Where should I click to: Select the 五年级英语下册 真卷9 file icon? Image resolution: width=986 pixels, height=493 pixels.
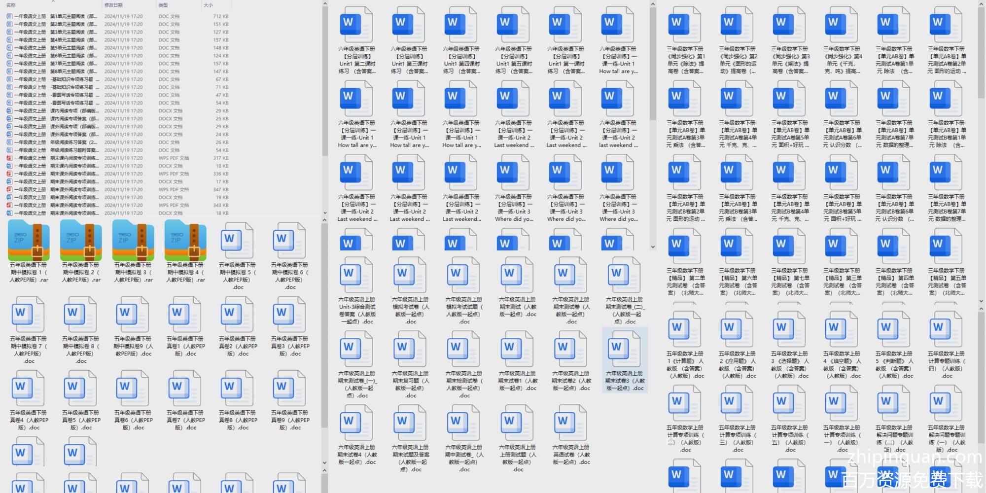(x=290, y=389)
